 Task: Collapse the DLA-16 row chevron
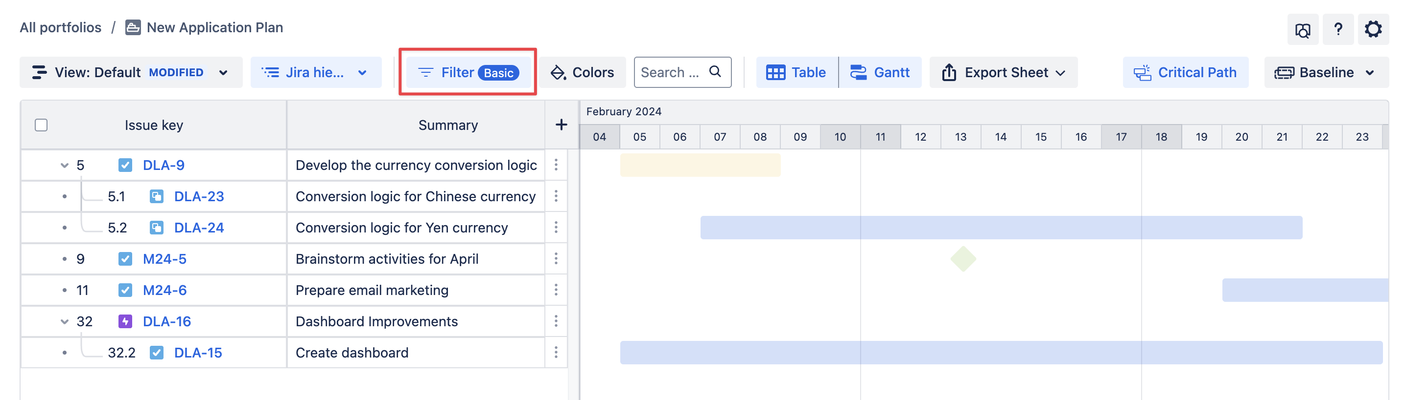point(64,321)
